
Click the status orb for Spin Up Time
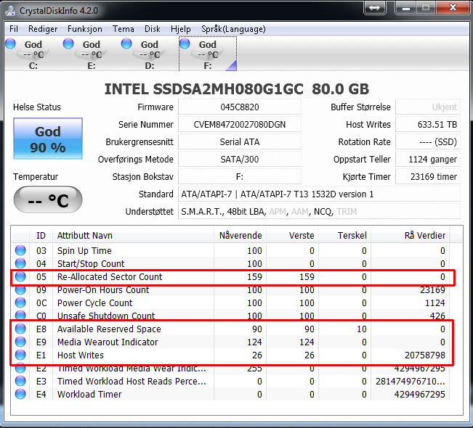tap(20, 250)
